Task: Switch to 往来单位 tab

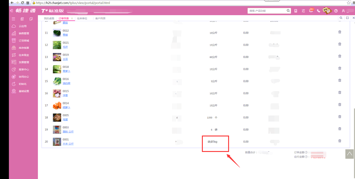Action: [82, 18]
